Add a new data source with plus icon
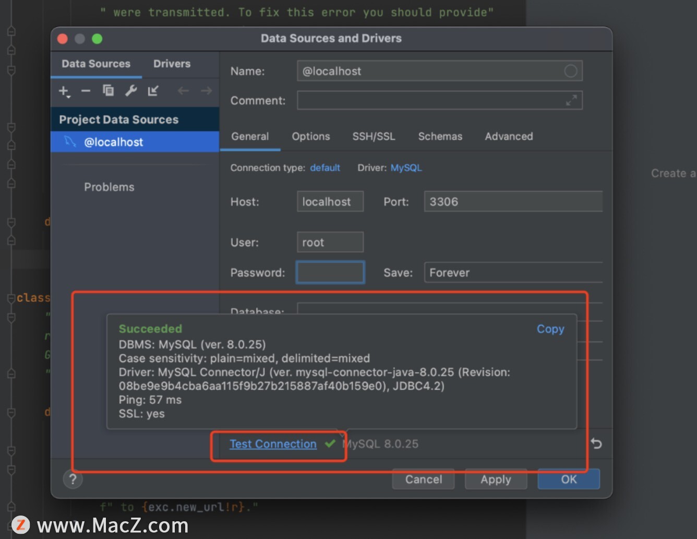This screenshot has height=539, width=697. pyautogui.click(x=64, y=91)
